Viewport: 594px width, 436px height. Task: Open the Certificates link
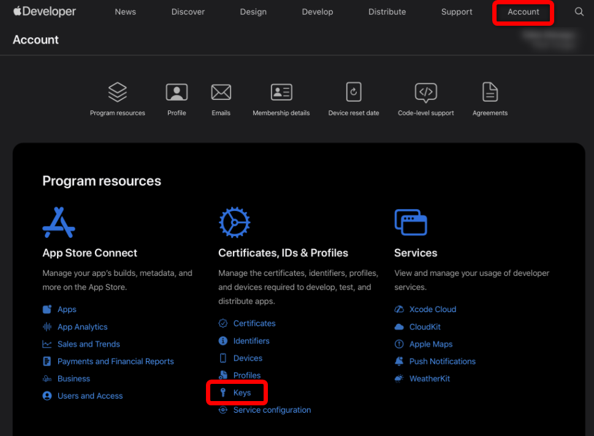point(254,323)
